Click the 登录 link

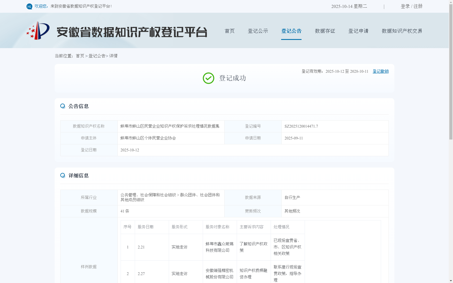point(405,6)
